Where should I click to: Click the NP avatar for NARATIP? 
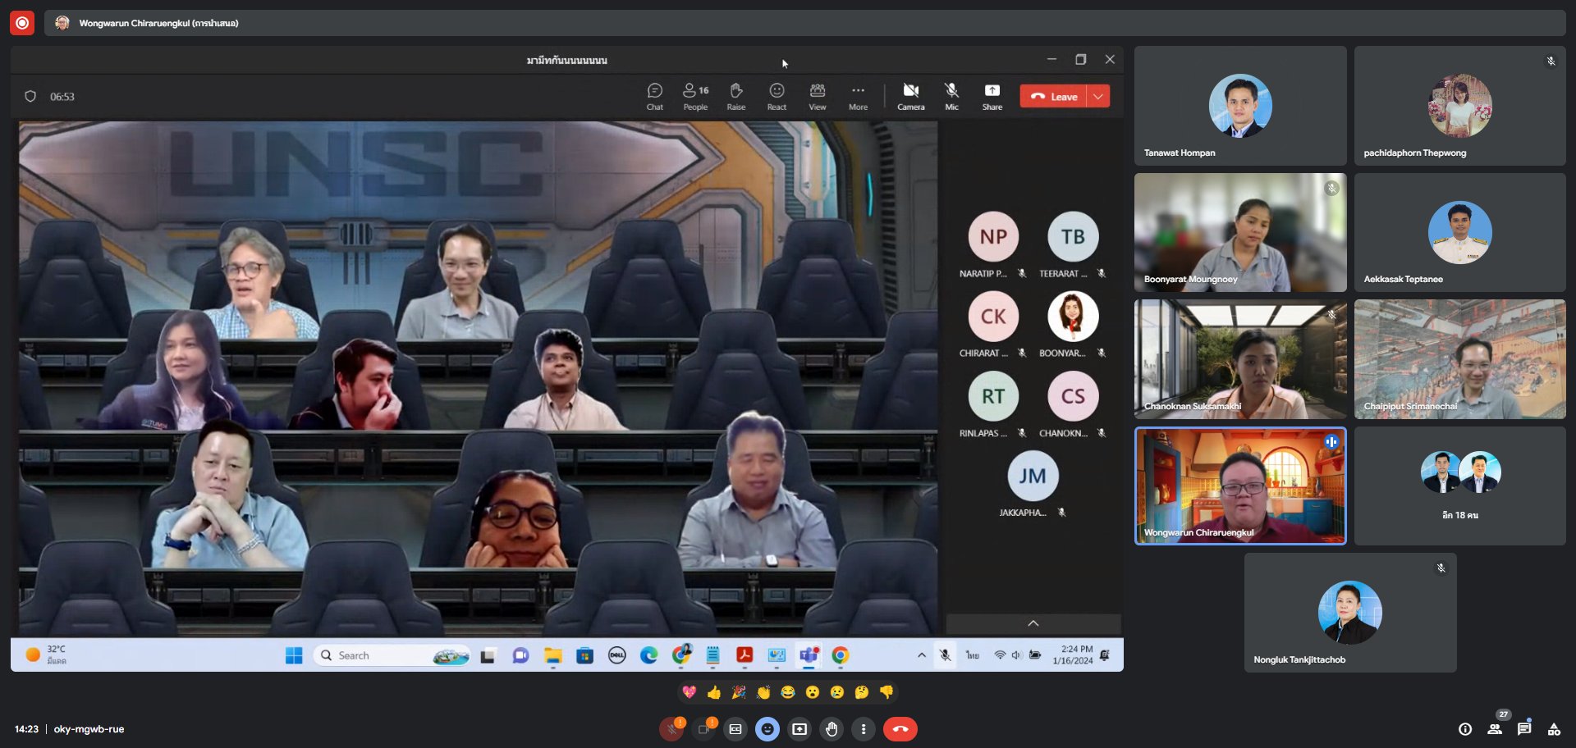point(993,236)
